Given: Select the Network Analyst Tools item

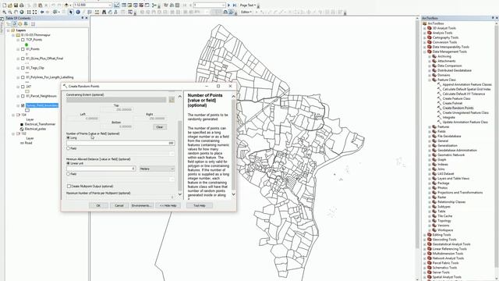Looking at the screenshot, I should pyautogui.click(x=448, y=258).
